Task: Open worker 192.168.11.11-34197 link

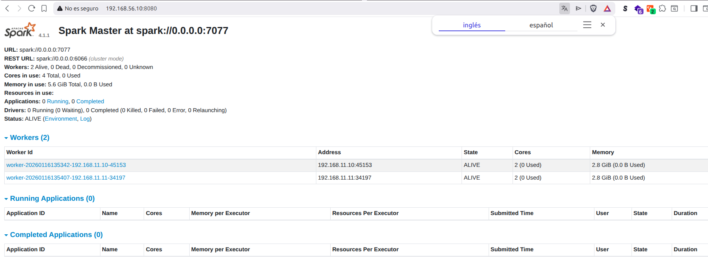Action: click(x=66, y=178)
